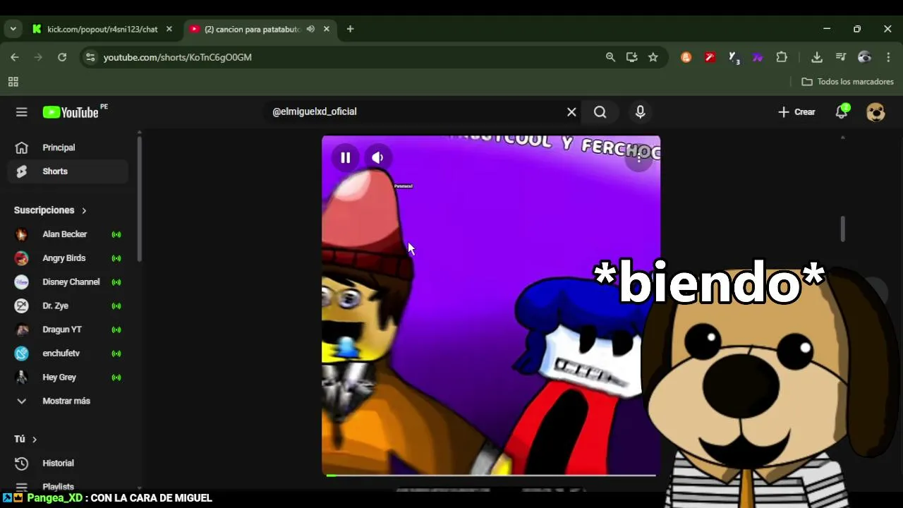Open the media controls button
The image size is (903, 508).
coord(840,57)
